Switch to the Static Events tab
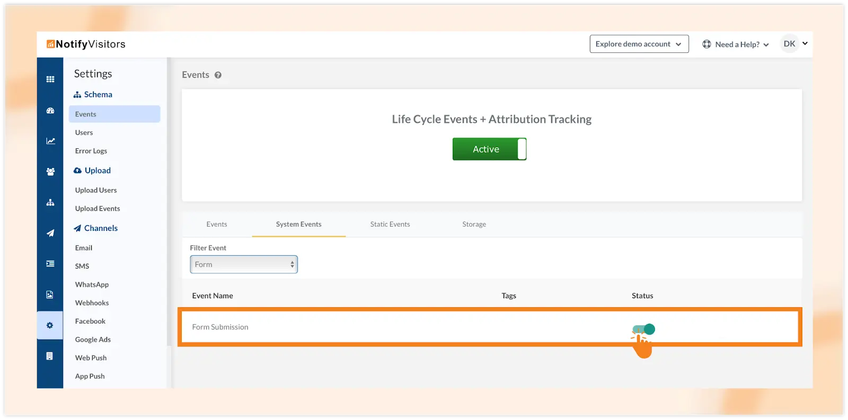Viewport: 848px width, 420px height. 390,224
